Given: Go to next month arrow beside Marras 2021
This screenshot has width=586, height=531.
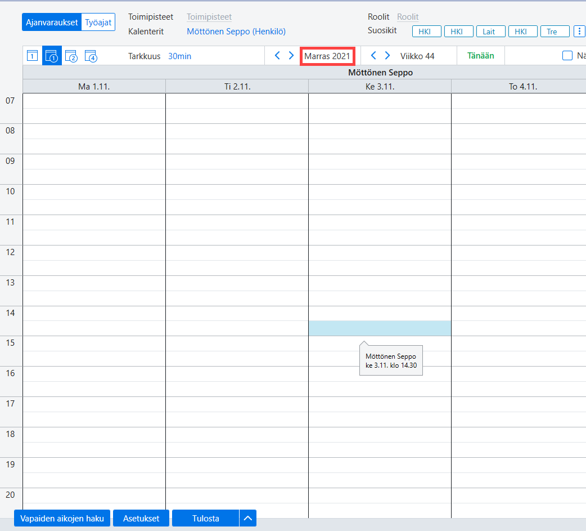Looking at the screenshot, I should point(291,55).
